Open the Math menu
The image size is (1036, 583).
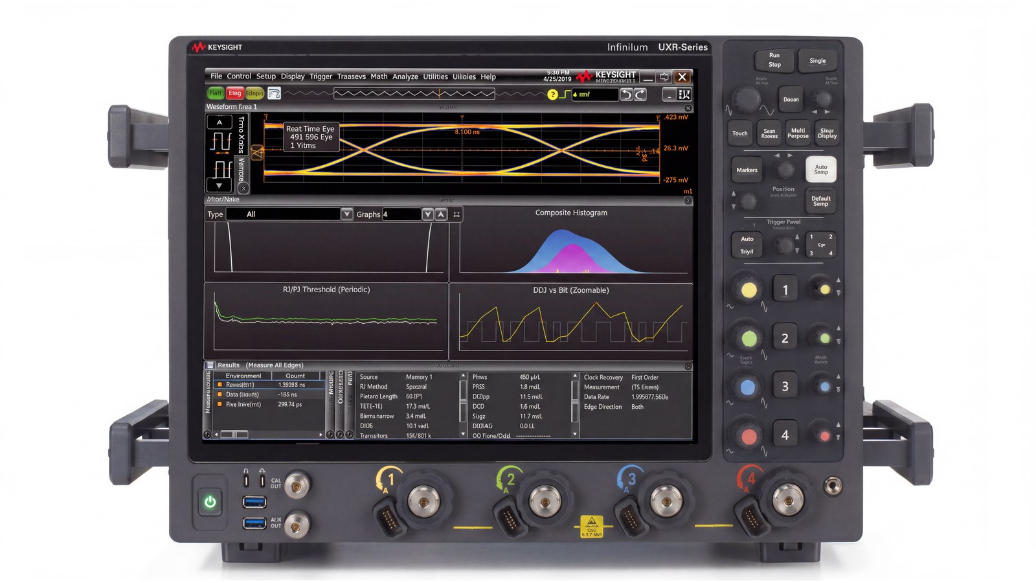pyautogui.click(x=379, y=76)
